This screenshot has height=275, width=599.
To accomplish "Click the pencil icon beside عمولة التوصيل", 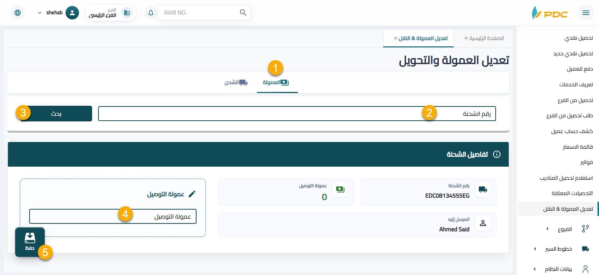I will 192,194.
